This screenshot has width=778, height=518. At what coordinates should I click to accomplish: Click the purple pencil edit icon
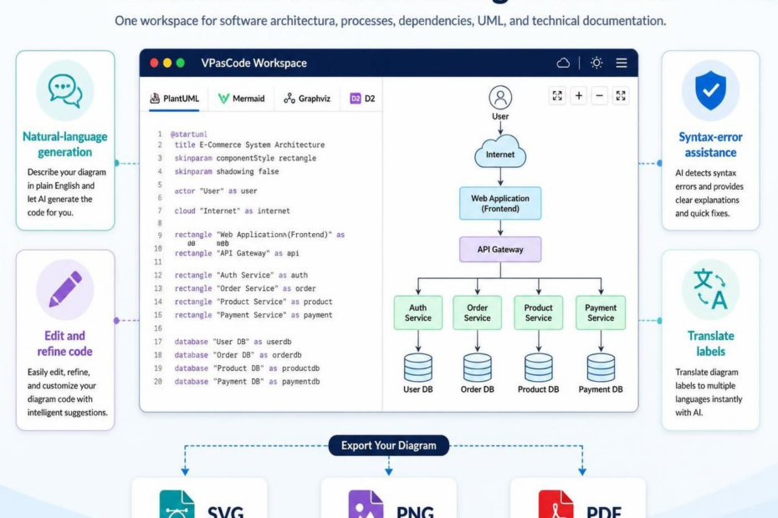65,289
